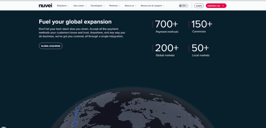The height and width of the screenshot is (128, 266).
Task: Click the Contact Us button label
Action: tap(214, 6)
